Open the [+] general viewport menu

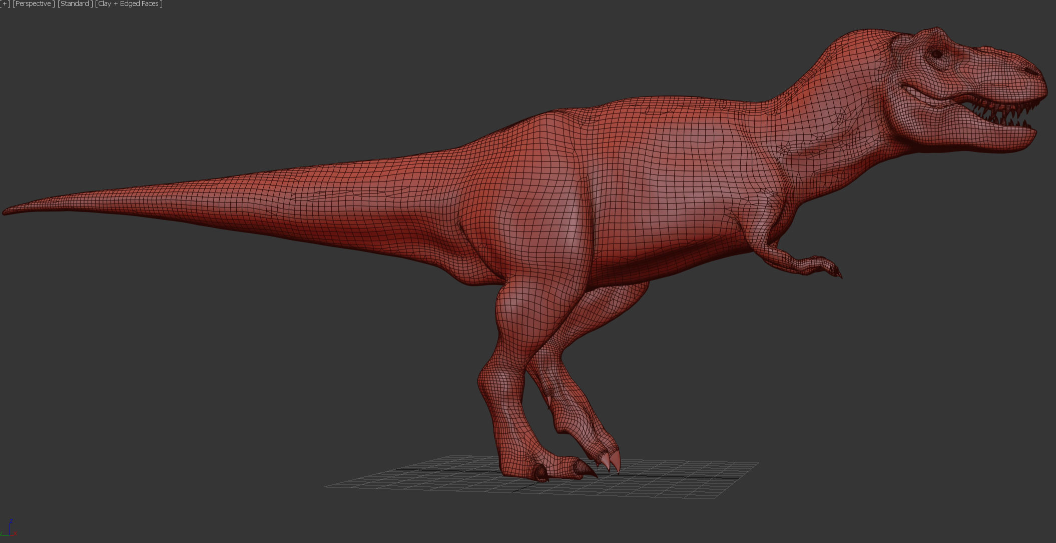click(x=5, y=4)
